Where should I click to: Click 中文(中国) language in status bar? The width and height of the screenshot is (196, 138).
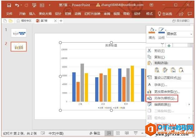56,133
